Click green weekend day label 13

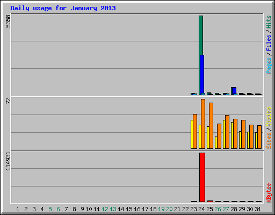click(113, 209)
